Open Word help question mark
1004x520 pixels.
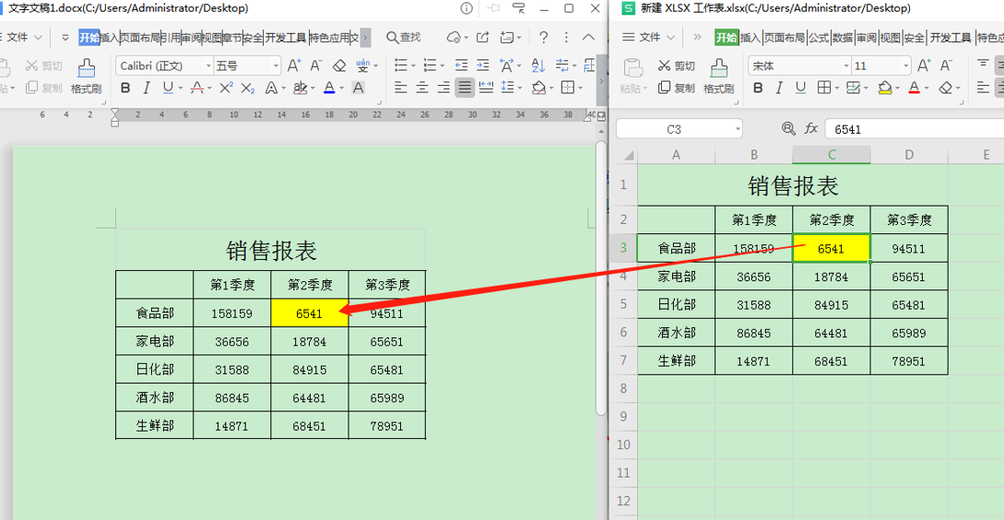coord(543,37)
